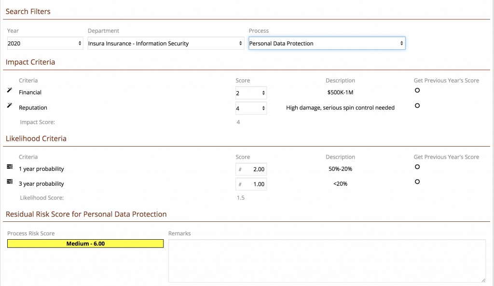Click the Search Filters section heading
The height and width of the screenshot is (286, 494).
coord(27,11)
